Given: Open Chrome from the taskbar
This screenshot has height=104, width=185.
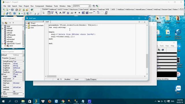Looking at the screenshot, I should (63, 101).
